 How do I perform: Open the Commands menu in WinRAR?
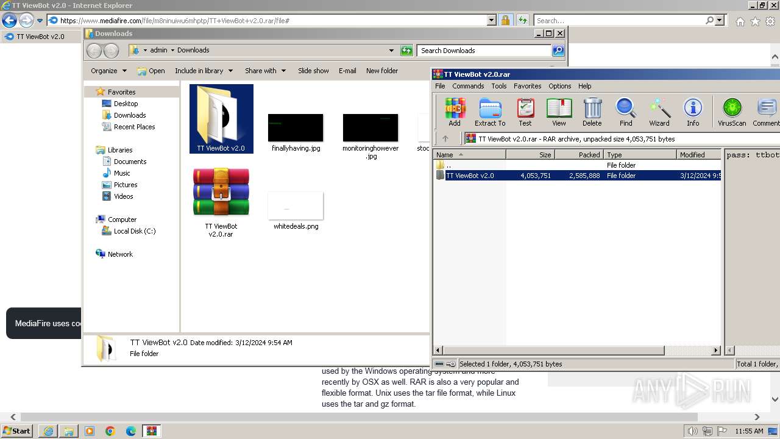[x=468, y=86]
